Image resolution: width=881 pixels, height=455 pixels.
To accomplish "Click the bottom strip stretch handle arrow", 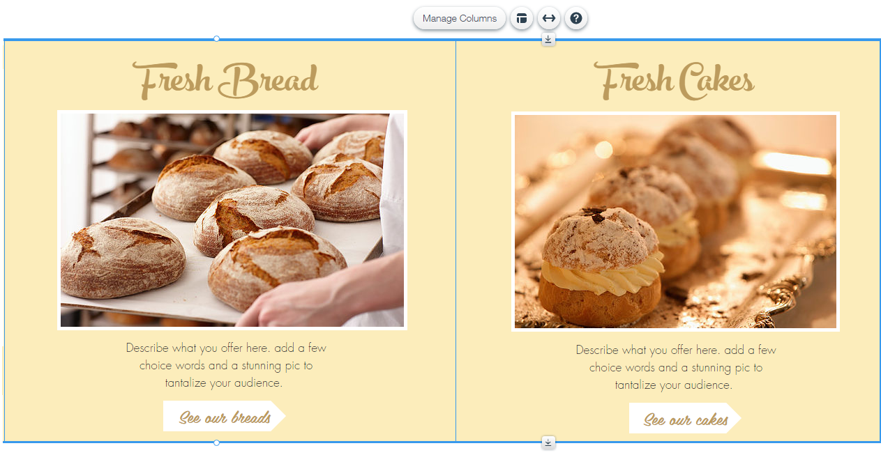I will 548,442.
